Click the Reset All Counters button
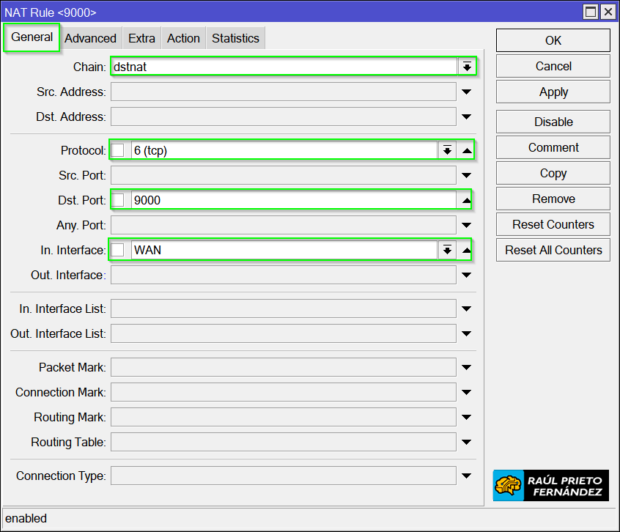Image resolution: width=620 pixels, height=532 pixels. coord(553,250)
